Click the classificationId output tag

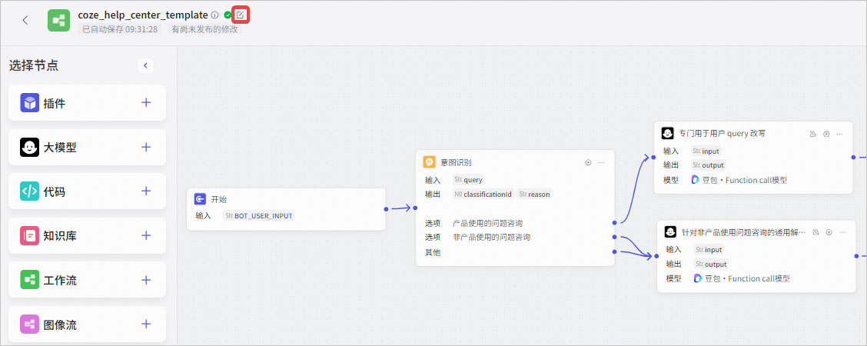click(x=483, y=195)
